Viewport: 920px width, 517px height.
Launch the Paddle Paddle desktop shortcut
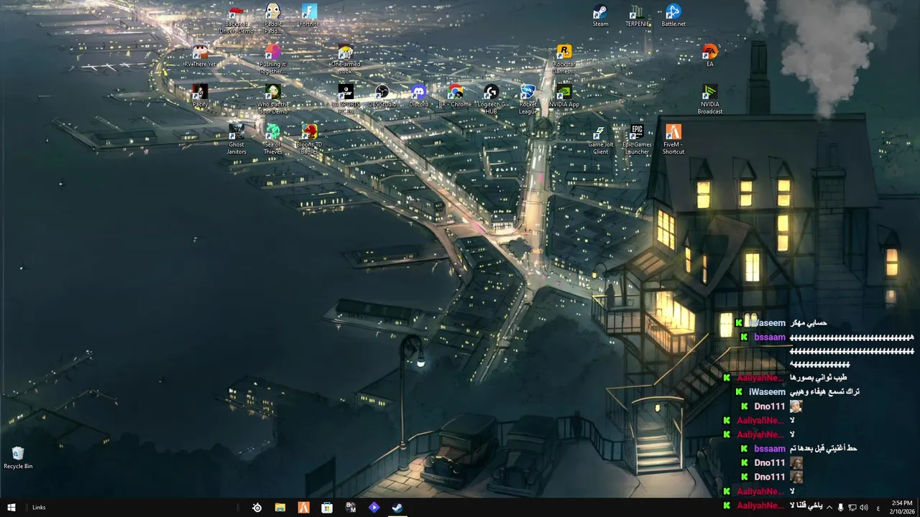(x=272, y=19)
